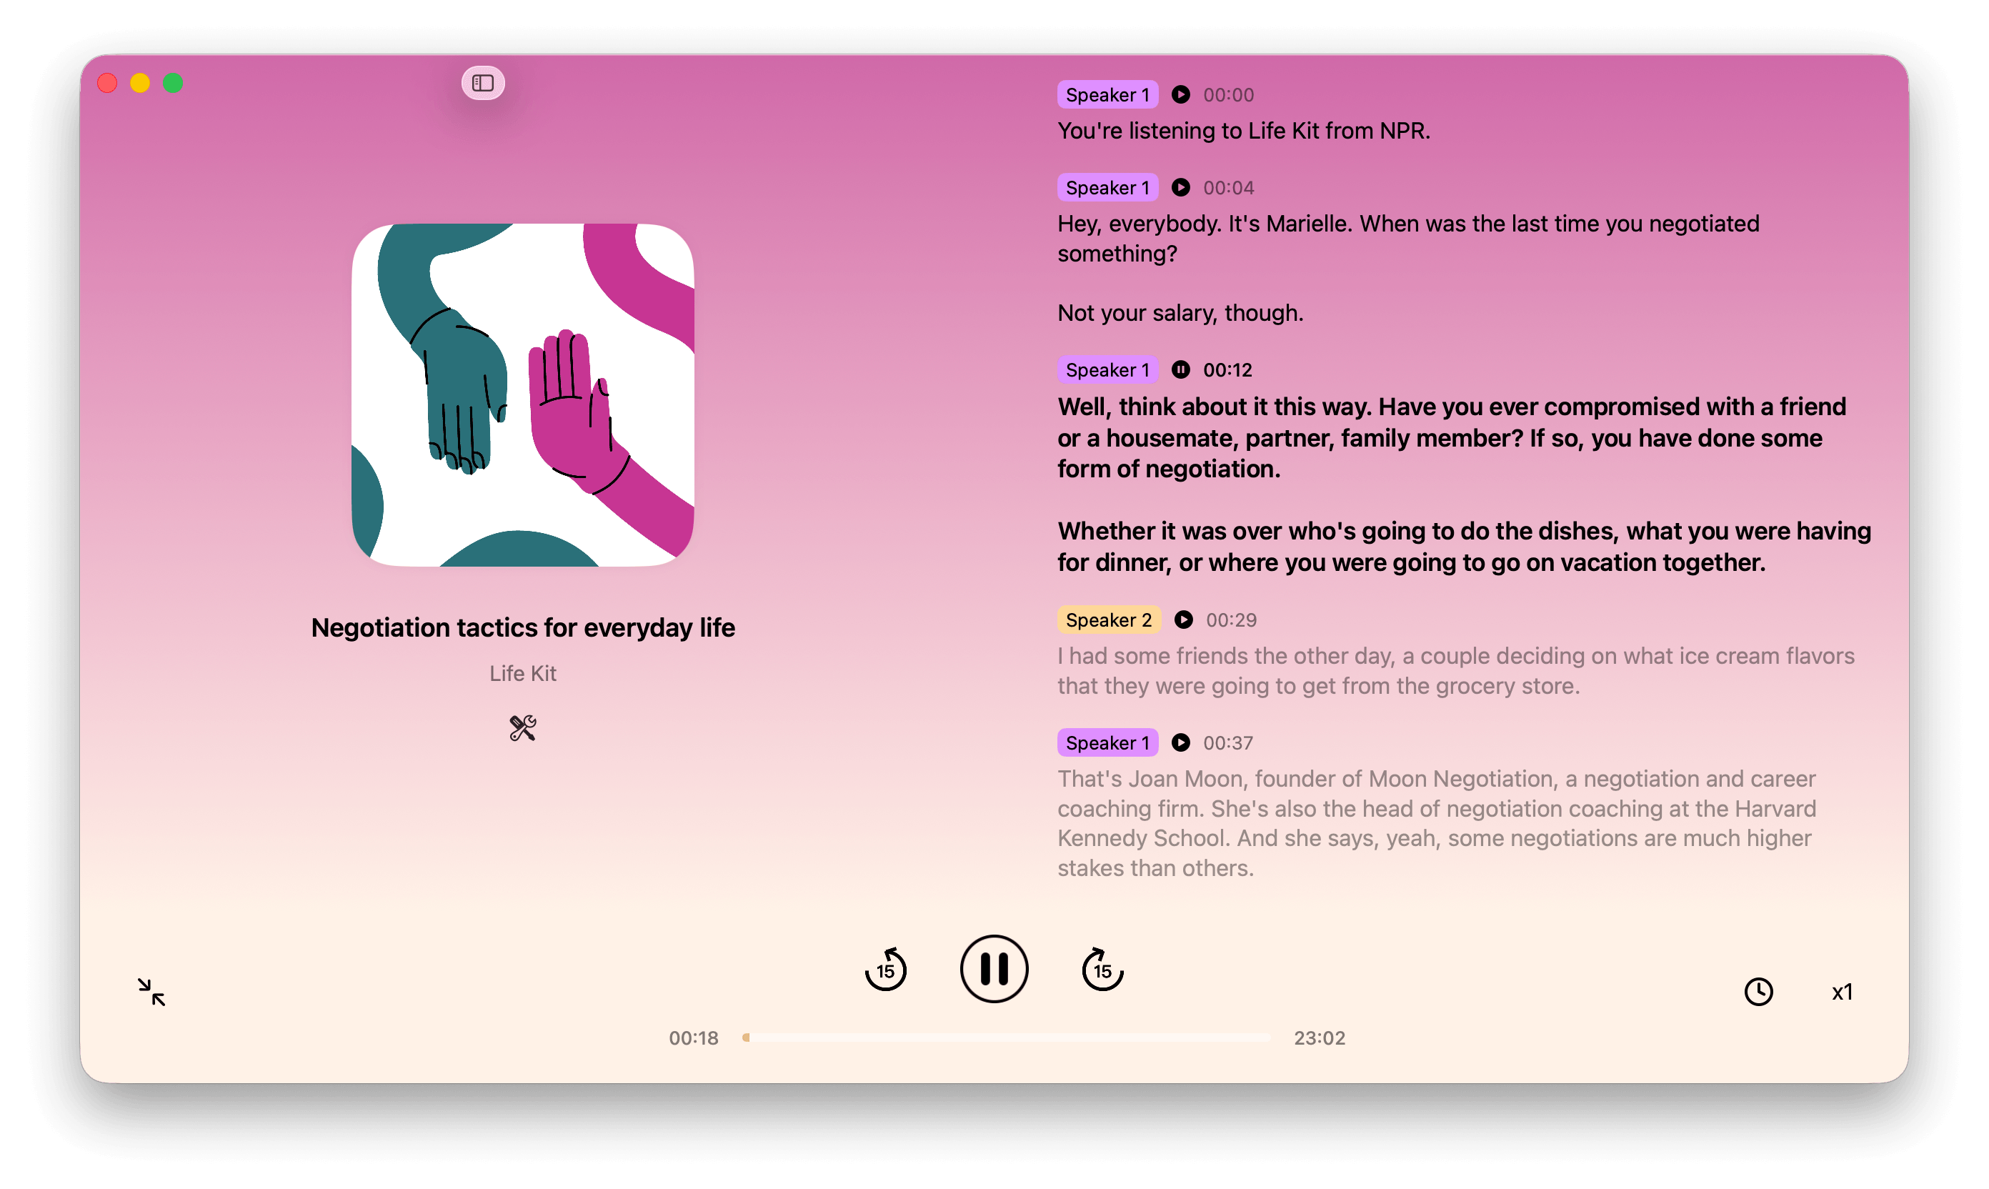Screen dimensions: 1989x1189
Task: Play the transcript segment at 00:00
Action: (1180, 94)
